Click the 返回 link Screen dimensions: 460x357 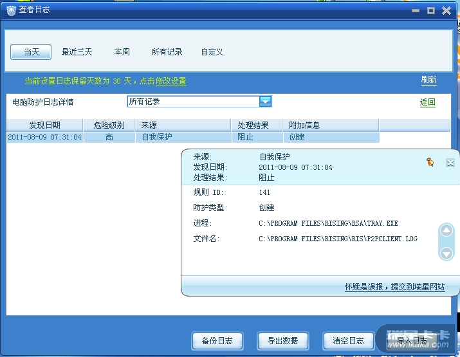click(x=427, y=102)
